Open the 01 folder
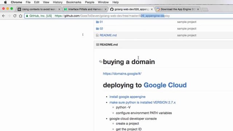233x131 pixels. click(x=101, y=22)
